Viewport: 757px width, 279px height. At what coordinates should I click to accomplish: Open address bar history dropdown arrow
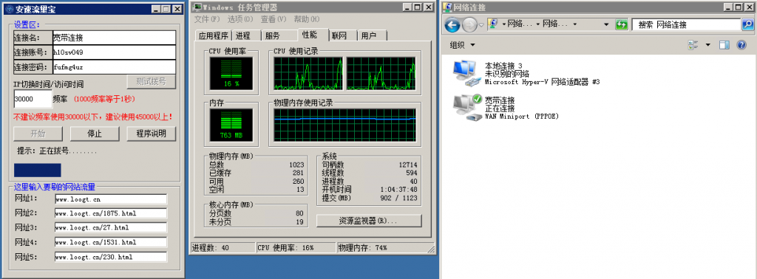tap(606, 24)
